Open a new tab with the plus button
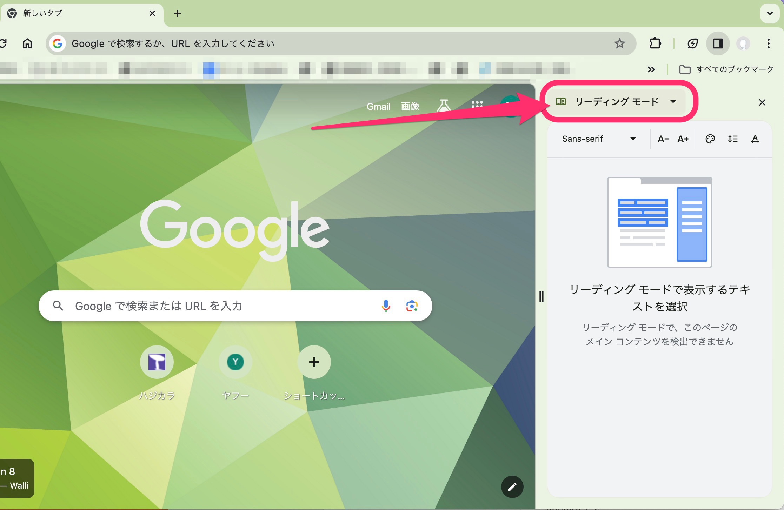The width and height of the screenshot is (784, 510). click(178, 13)
